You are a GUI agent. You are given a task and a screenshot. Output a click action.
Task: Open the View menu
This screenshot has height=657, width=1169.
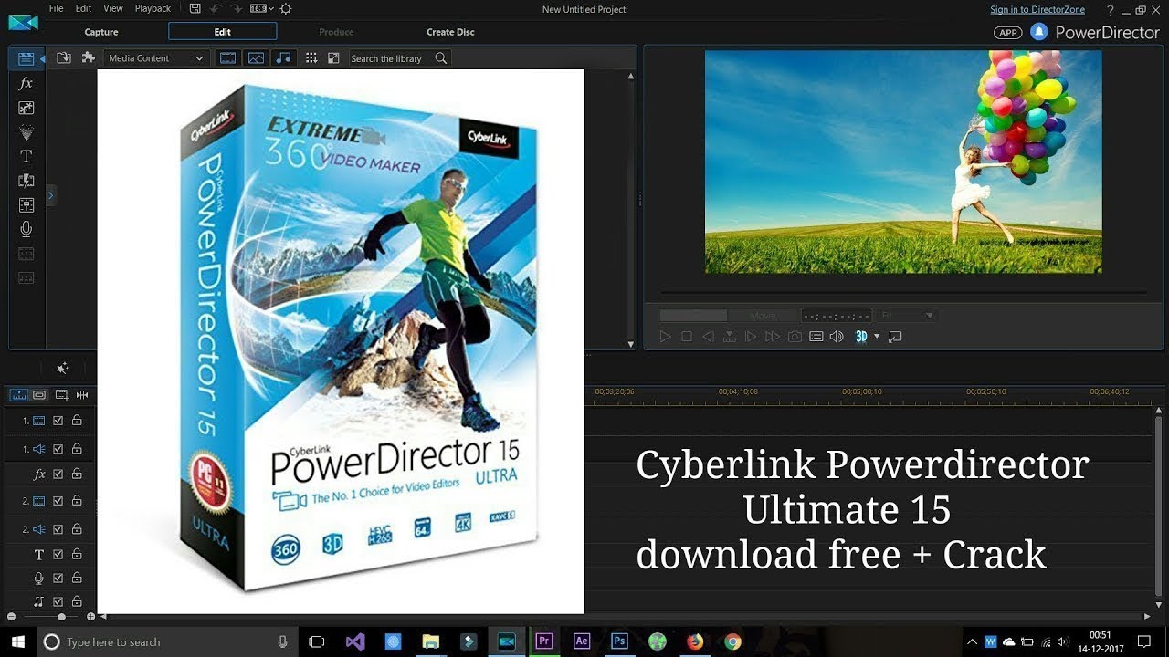click(113, 8)
